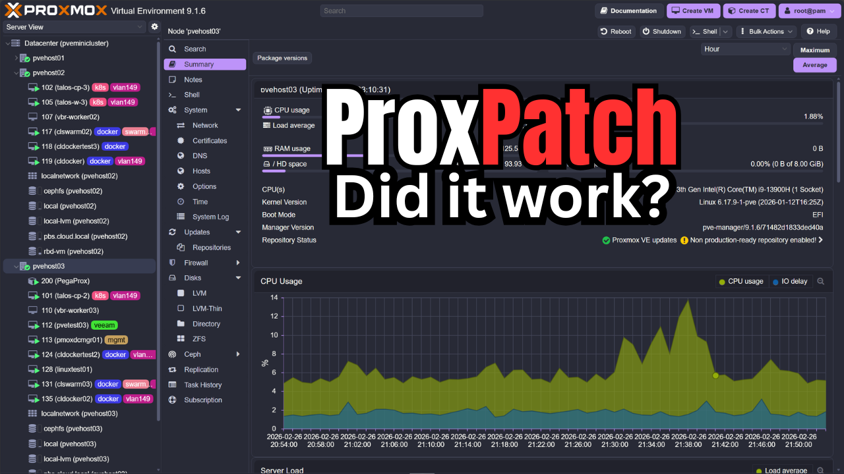Open Package versions
844x474 pixels.
pyautogui.click(x=282, y=58)
